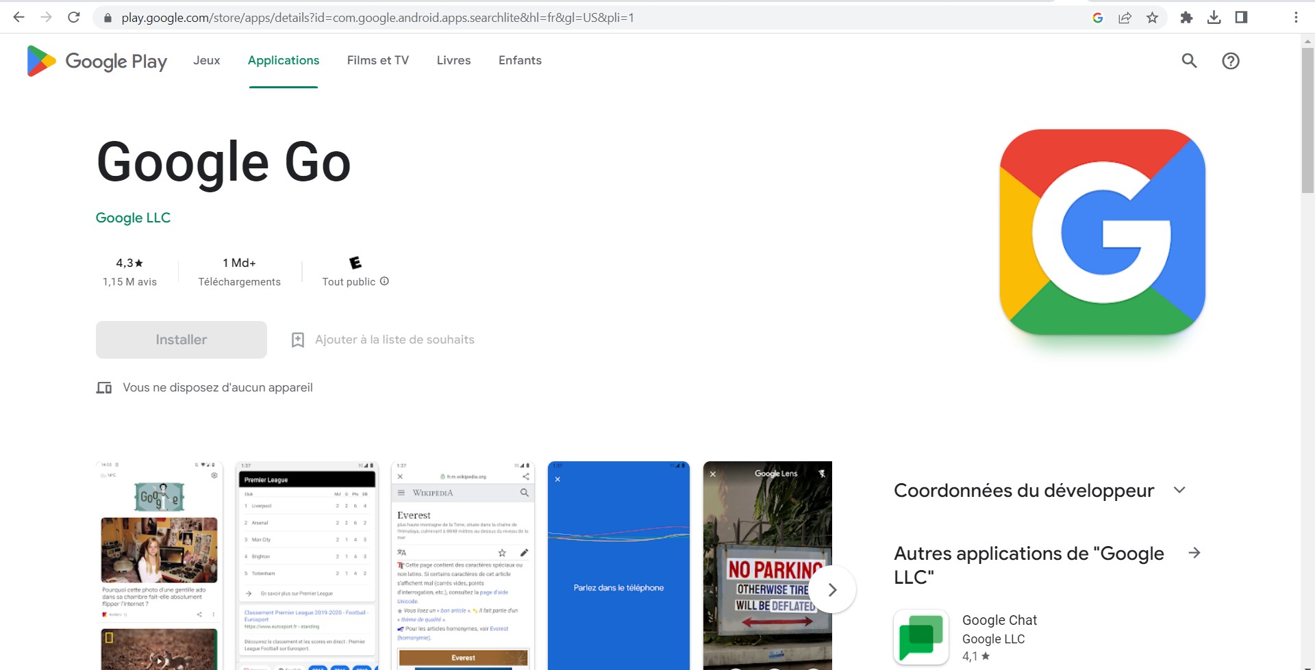Switch to the Jeux tab
Viewport: 1315px width, 670px height.
[x=206, y=60]
